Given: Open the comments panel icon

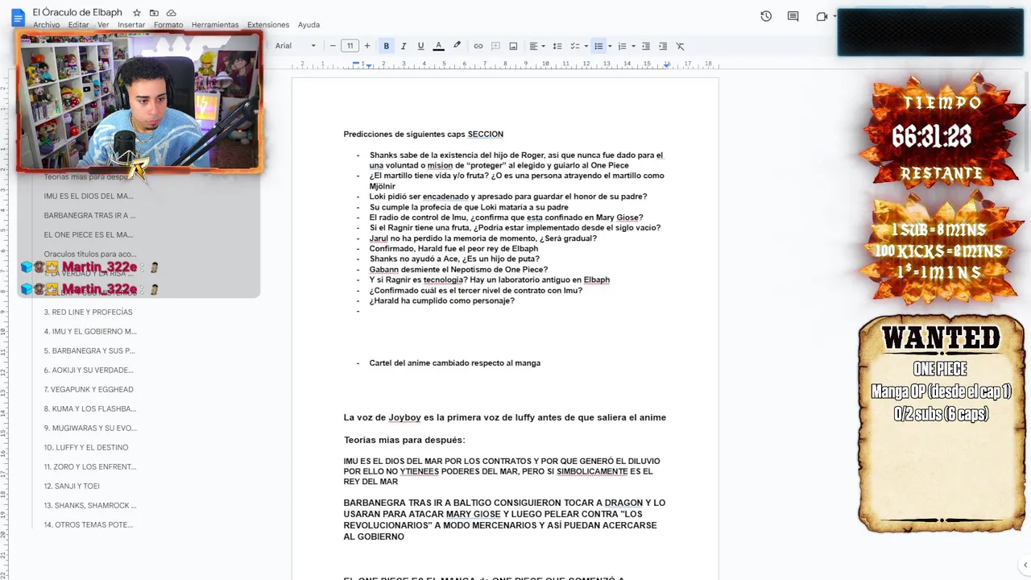Looking at the screenshot, I should coord(793,16).
